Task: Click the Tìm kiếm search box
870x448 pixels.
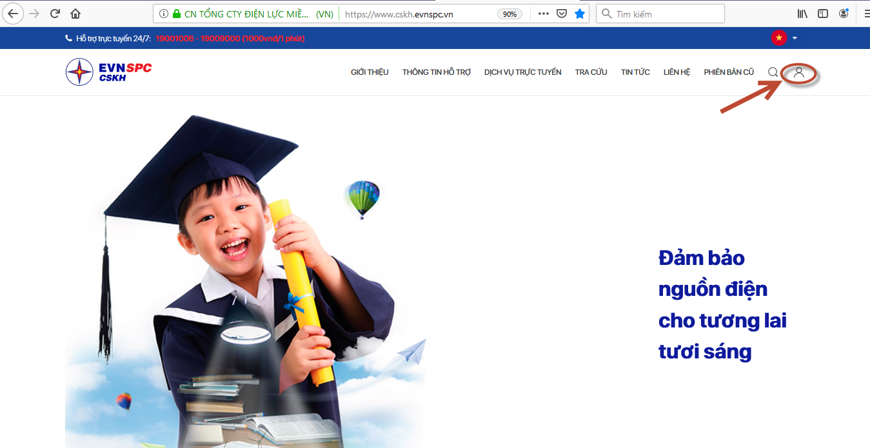Action: pos(664,14)
